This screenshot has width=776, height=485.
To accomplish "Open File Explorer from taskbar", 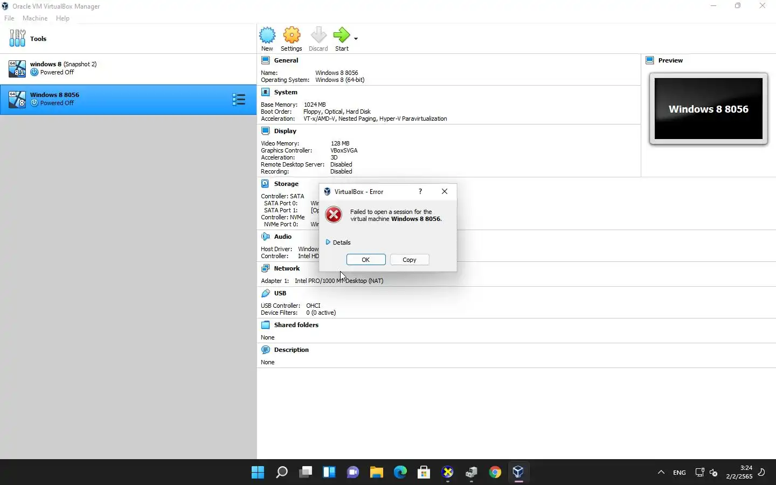I will click(377, 473).
